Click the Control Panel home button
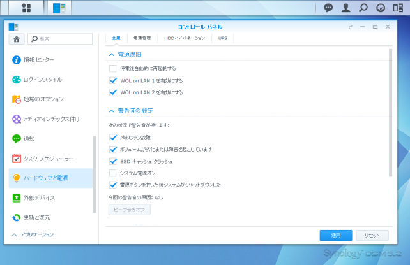Viewport: 410px width, 265px height. point(17,39)
